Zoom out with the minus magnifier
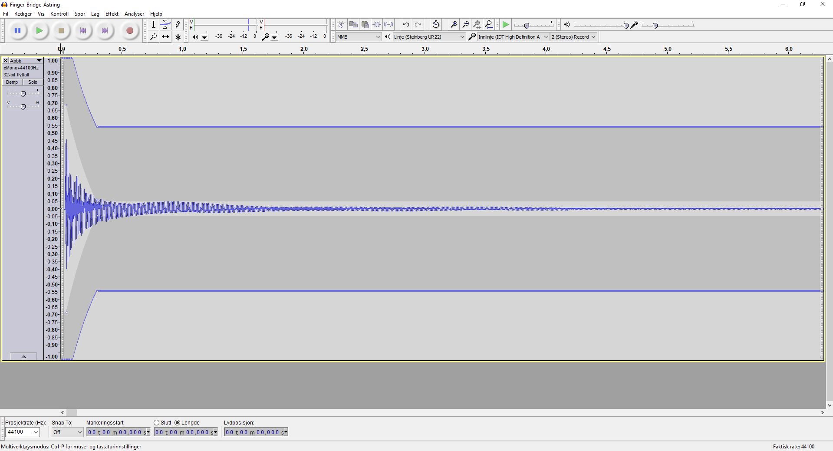This screenshot has height=451, width=833. [465, 25]
